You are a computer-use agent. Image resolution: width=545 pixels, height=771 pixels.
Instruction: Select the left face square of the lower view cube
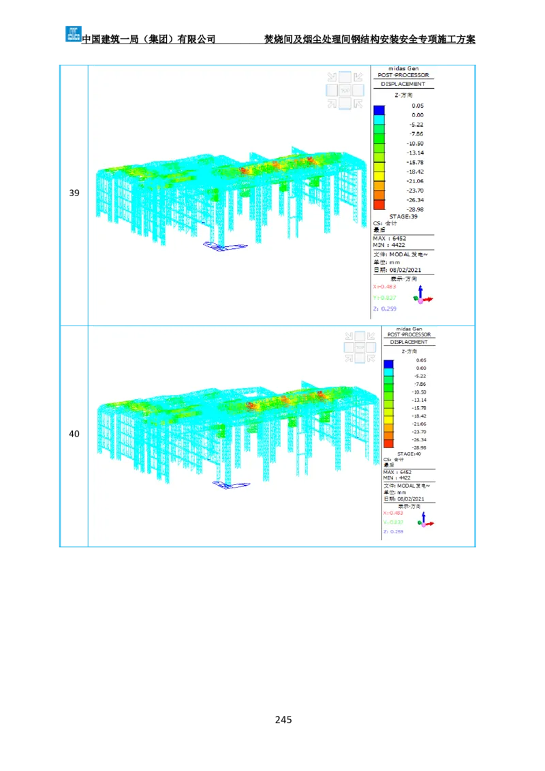click(349, 347)
